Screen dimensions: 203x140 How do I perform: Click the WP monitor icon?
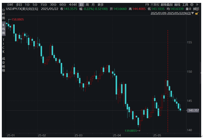197,9
